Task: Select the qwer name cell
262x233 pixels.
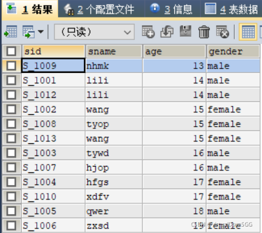Action: pos(114,211)
